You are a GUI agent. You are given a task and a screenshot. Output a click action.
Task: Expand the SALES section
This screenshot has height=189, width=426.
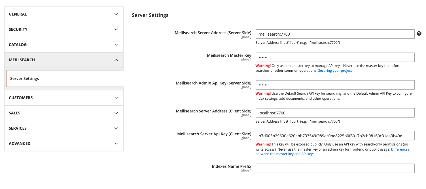[x=64, y=113]
